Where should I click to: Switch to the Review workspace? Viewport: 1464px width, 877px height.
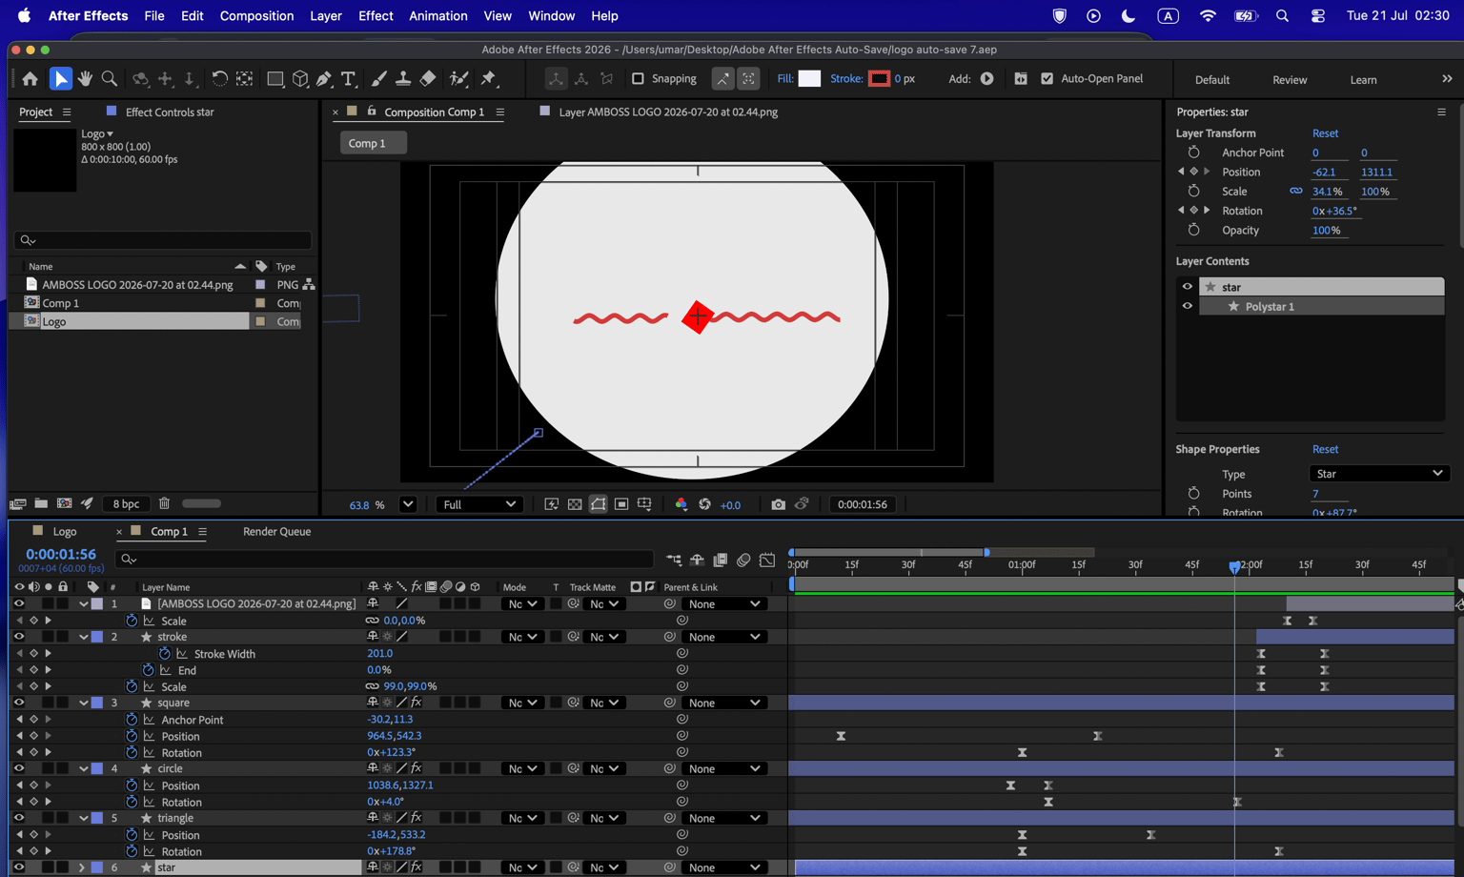pyautogui.click(x=1290, y=80)
